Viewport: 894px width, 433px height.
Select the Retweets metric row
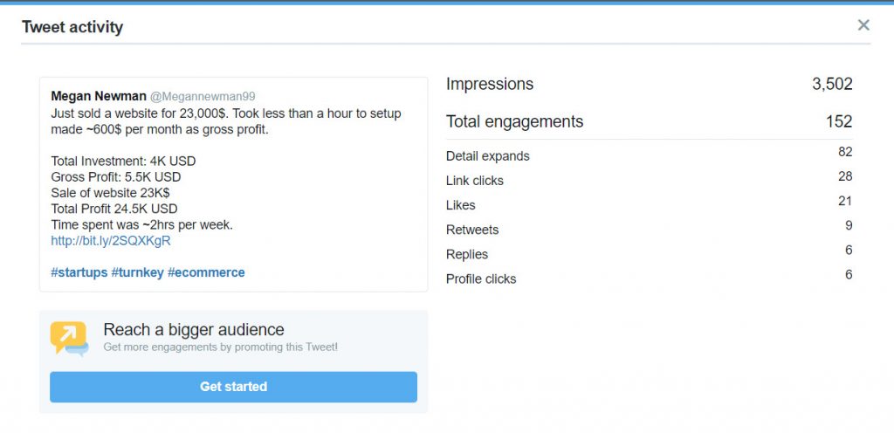650,229
